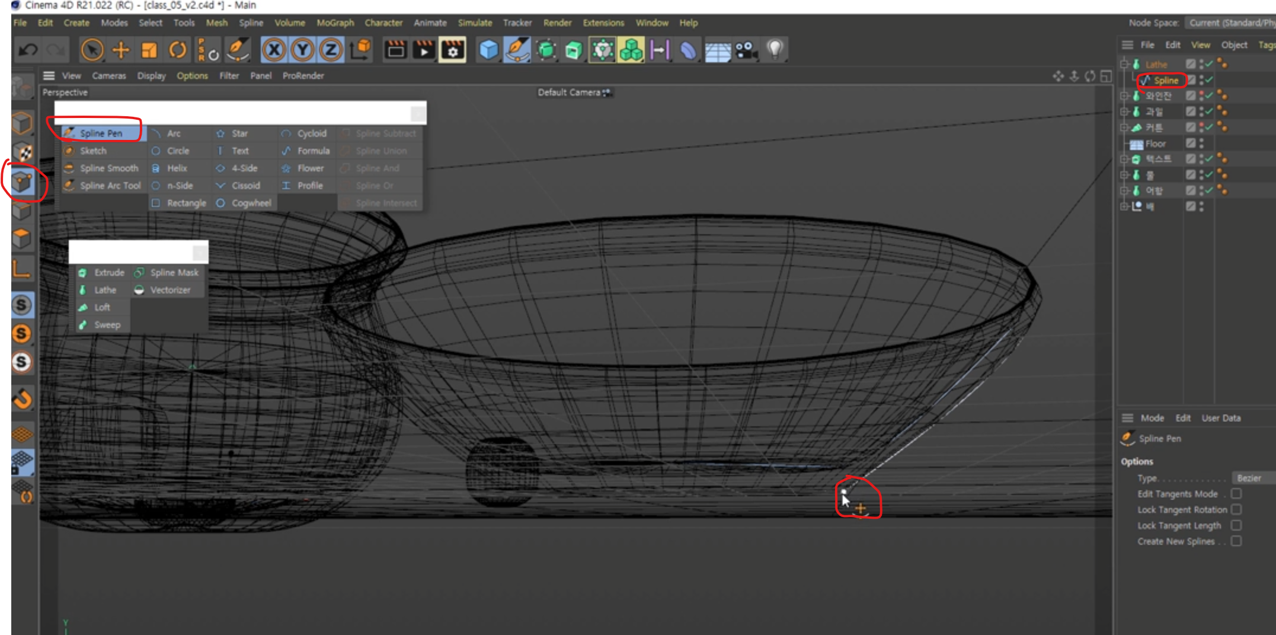Select Texture mode checkerboard icon
The width and height of the screenshot is (1276, 635).
coord(22,153)
